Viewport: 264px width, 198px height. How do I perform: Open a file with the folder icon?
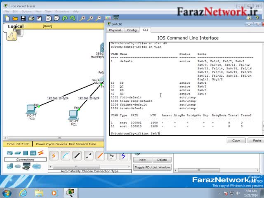(15, 18)
